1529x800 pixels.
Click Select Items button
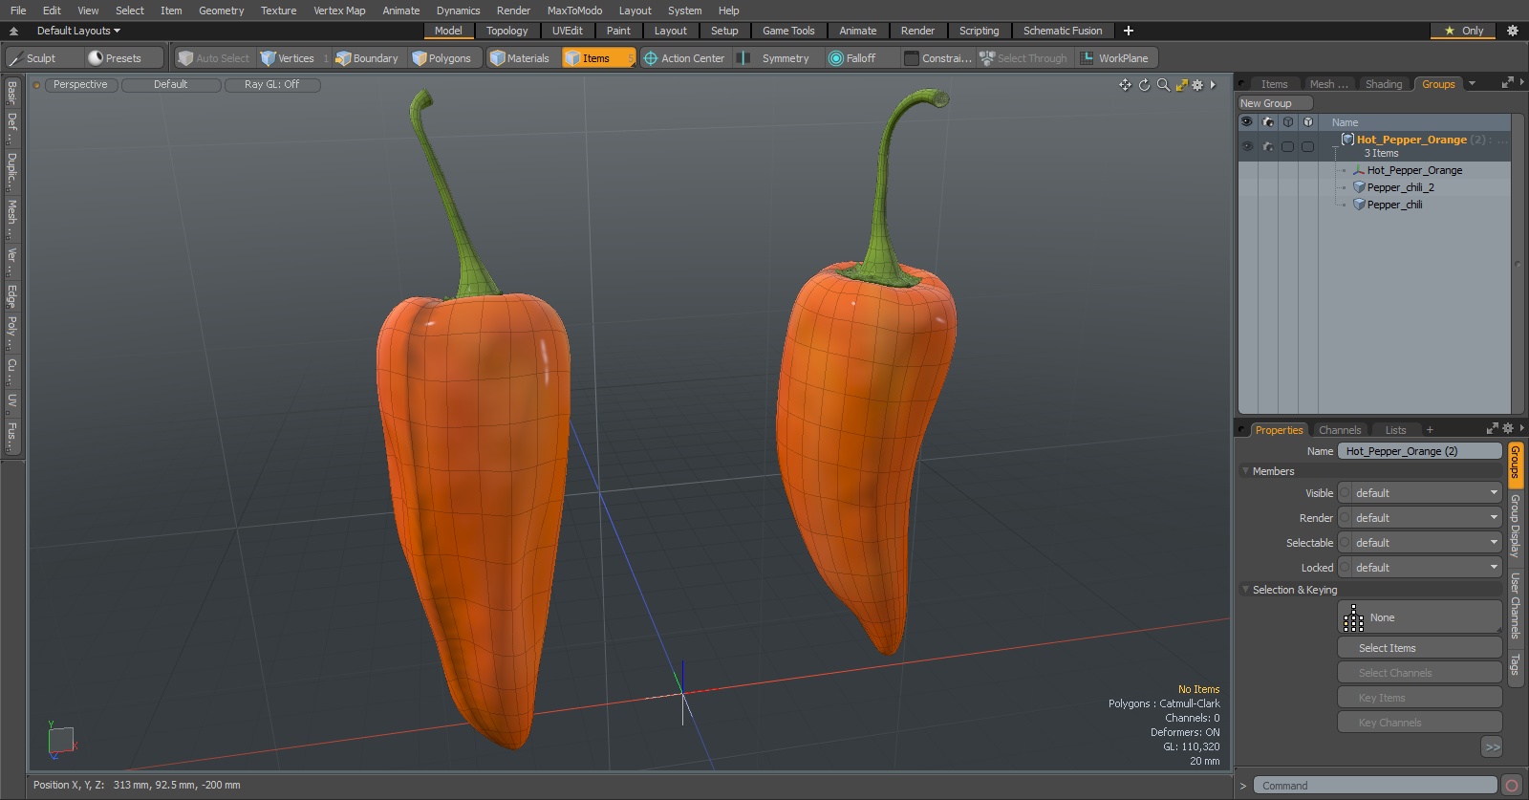tap(1420, 648)
